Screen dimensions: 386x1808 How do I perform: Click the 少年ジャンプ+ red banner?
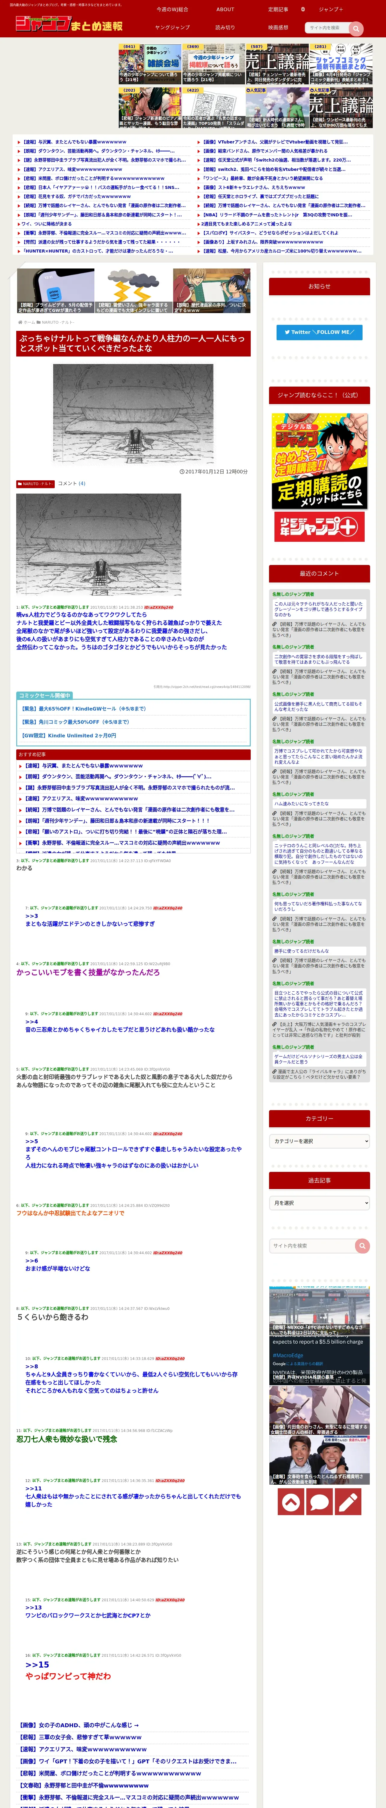(320, 526)
